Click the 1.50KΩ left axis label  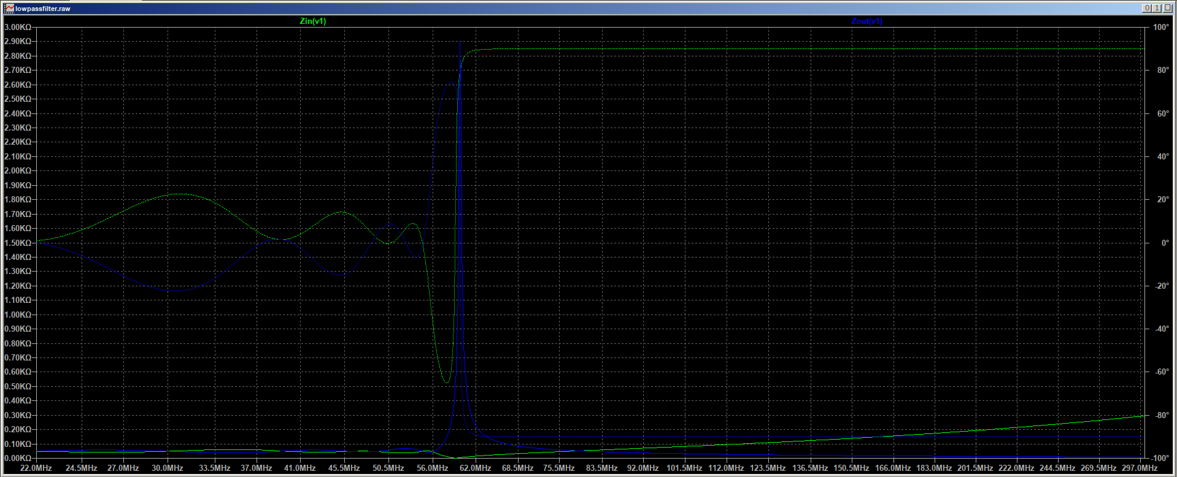coord(18,243)
